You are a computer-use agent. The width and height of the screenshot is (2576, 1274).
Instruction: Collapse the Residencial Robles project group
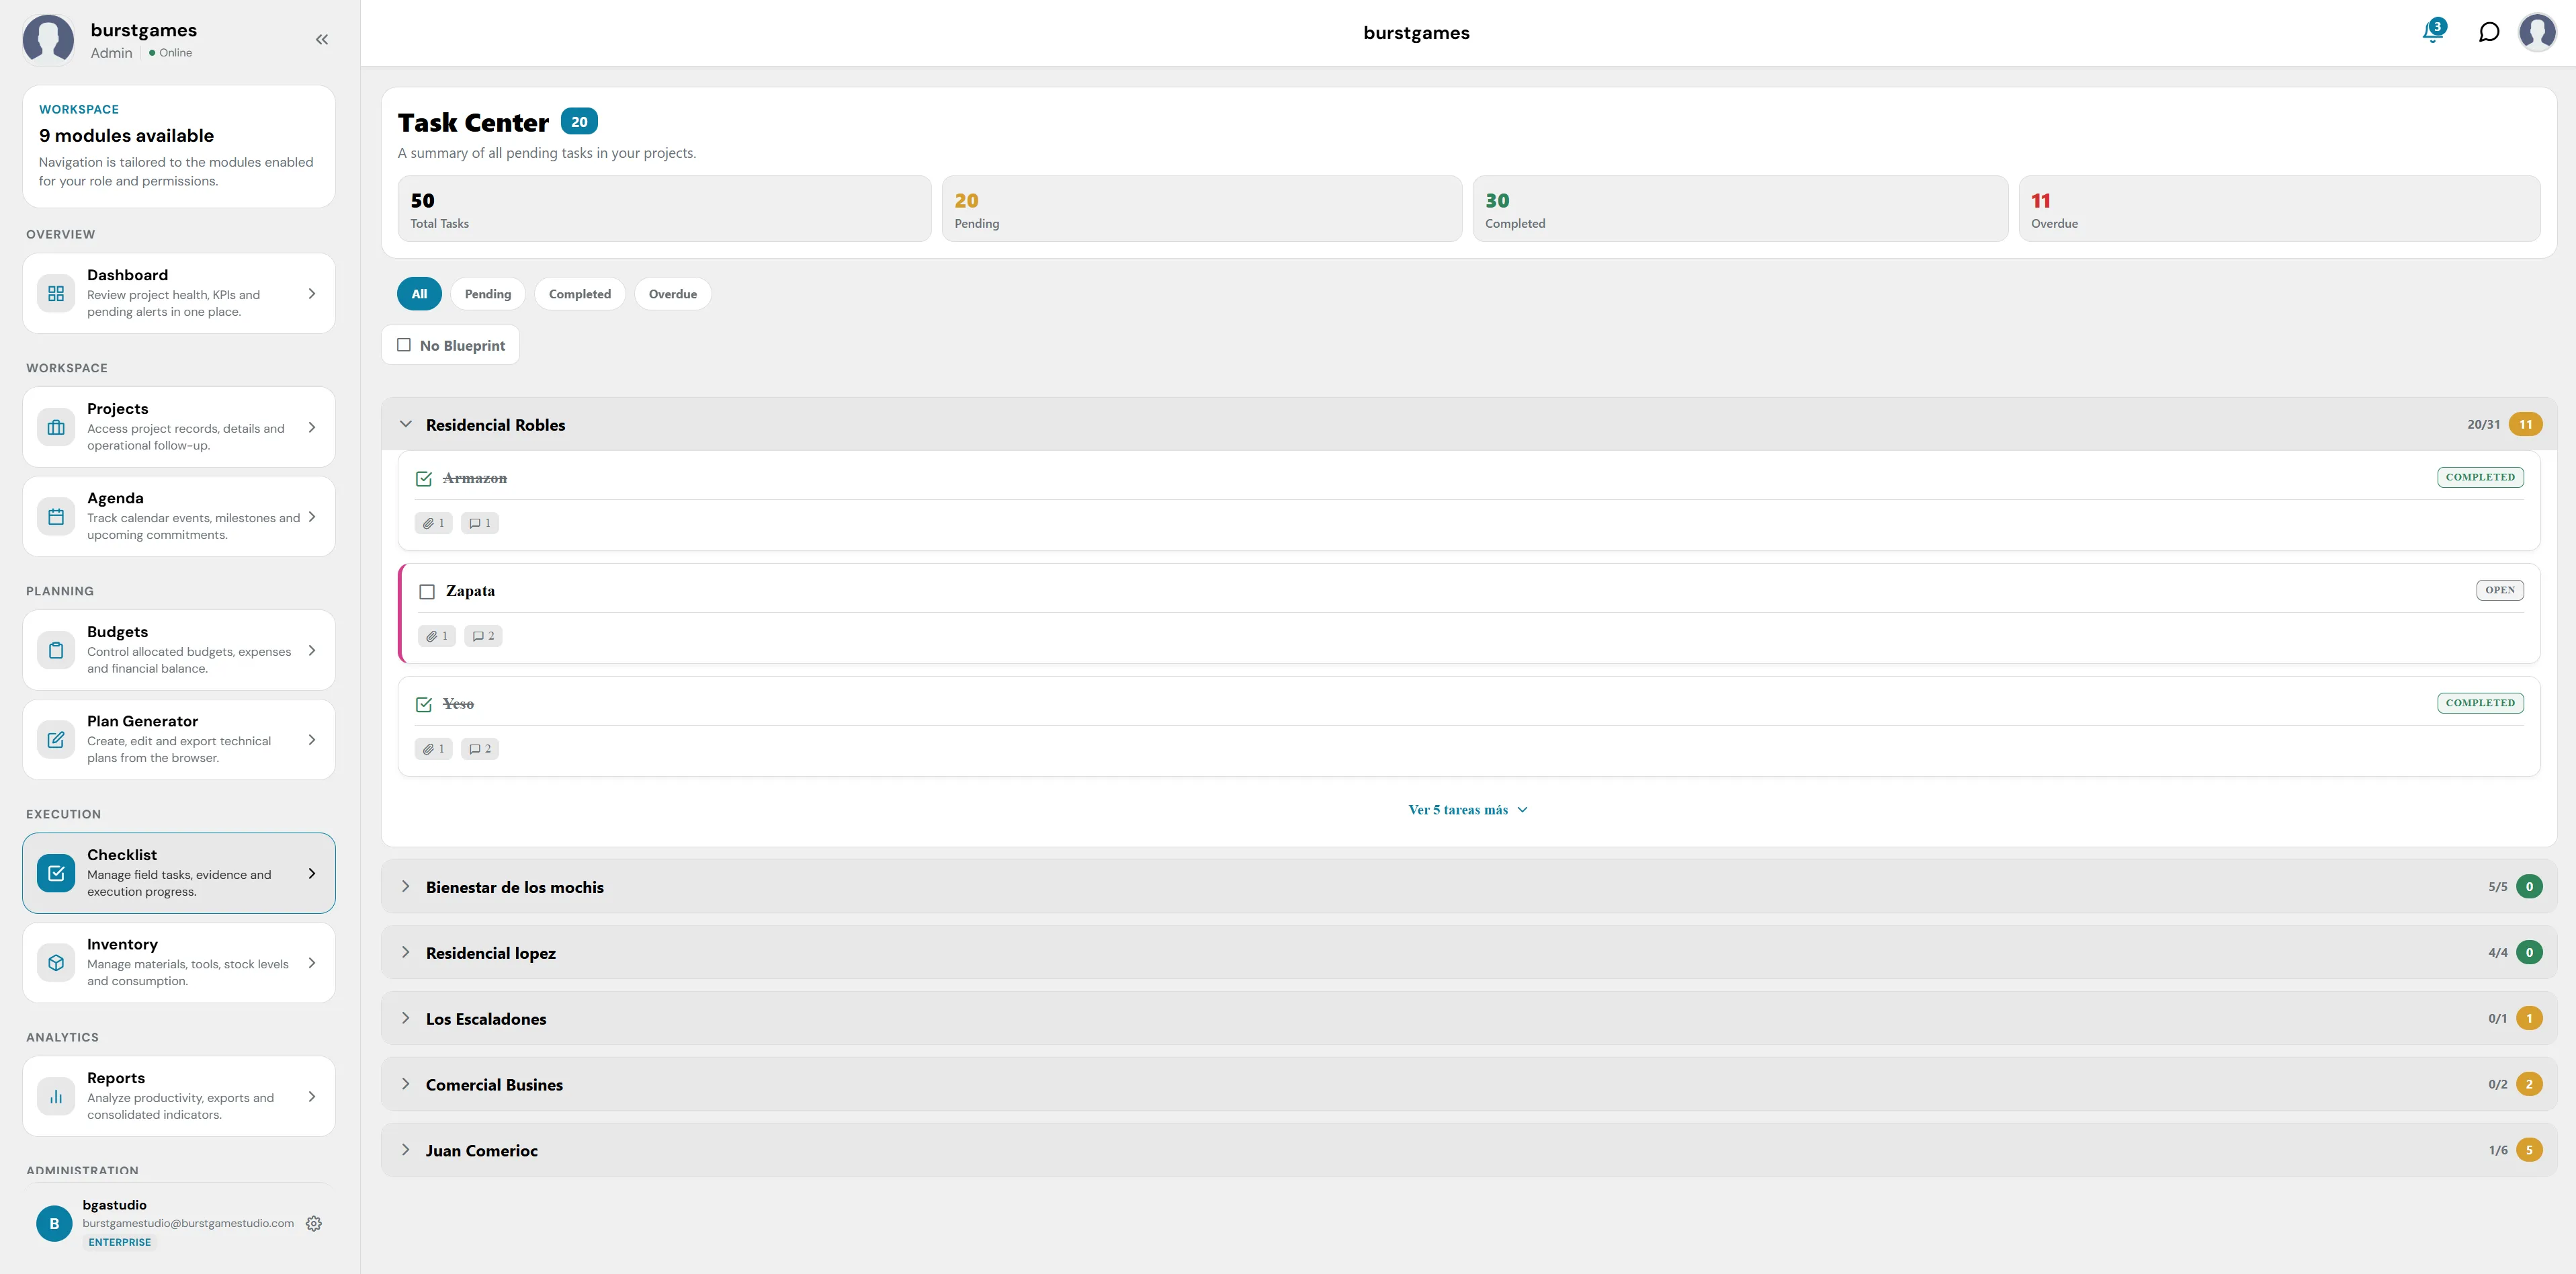click(x=406, y=424)
